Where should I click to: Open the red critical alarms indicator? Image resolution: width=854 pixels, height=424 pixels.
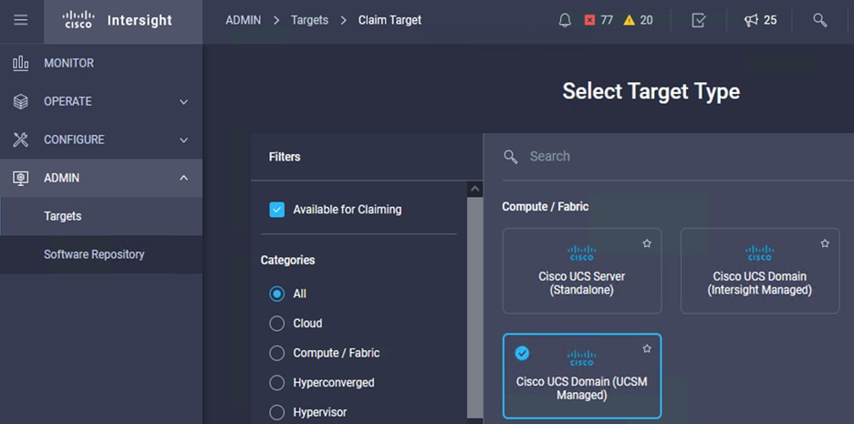click(599, 20)
